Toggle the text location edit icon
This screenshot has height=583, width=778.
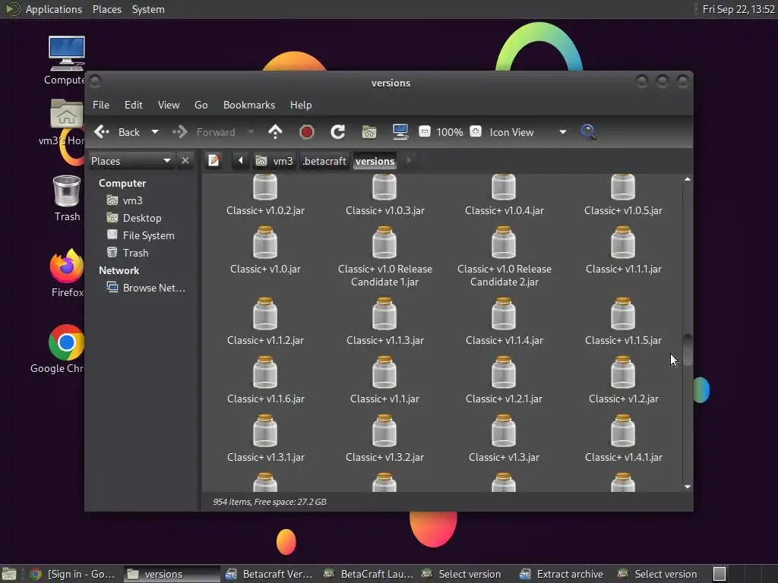(x=213, y=160)
